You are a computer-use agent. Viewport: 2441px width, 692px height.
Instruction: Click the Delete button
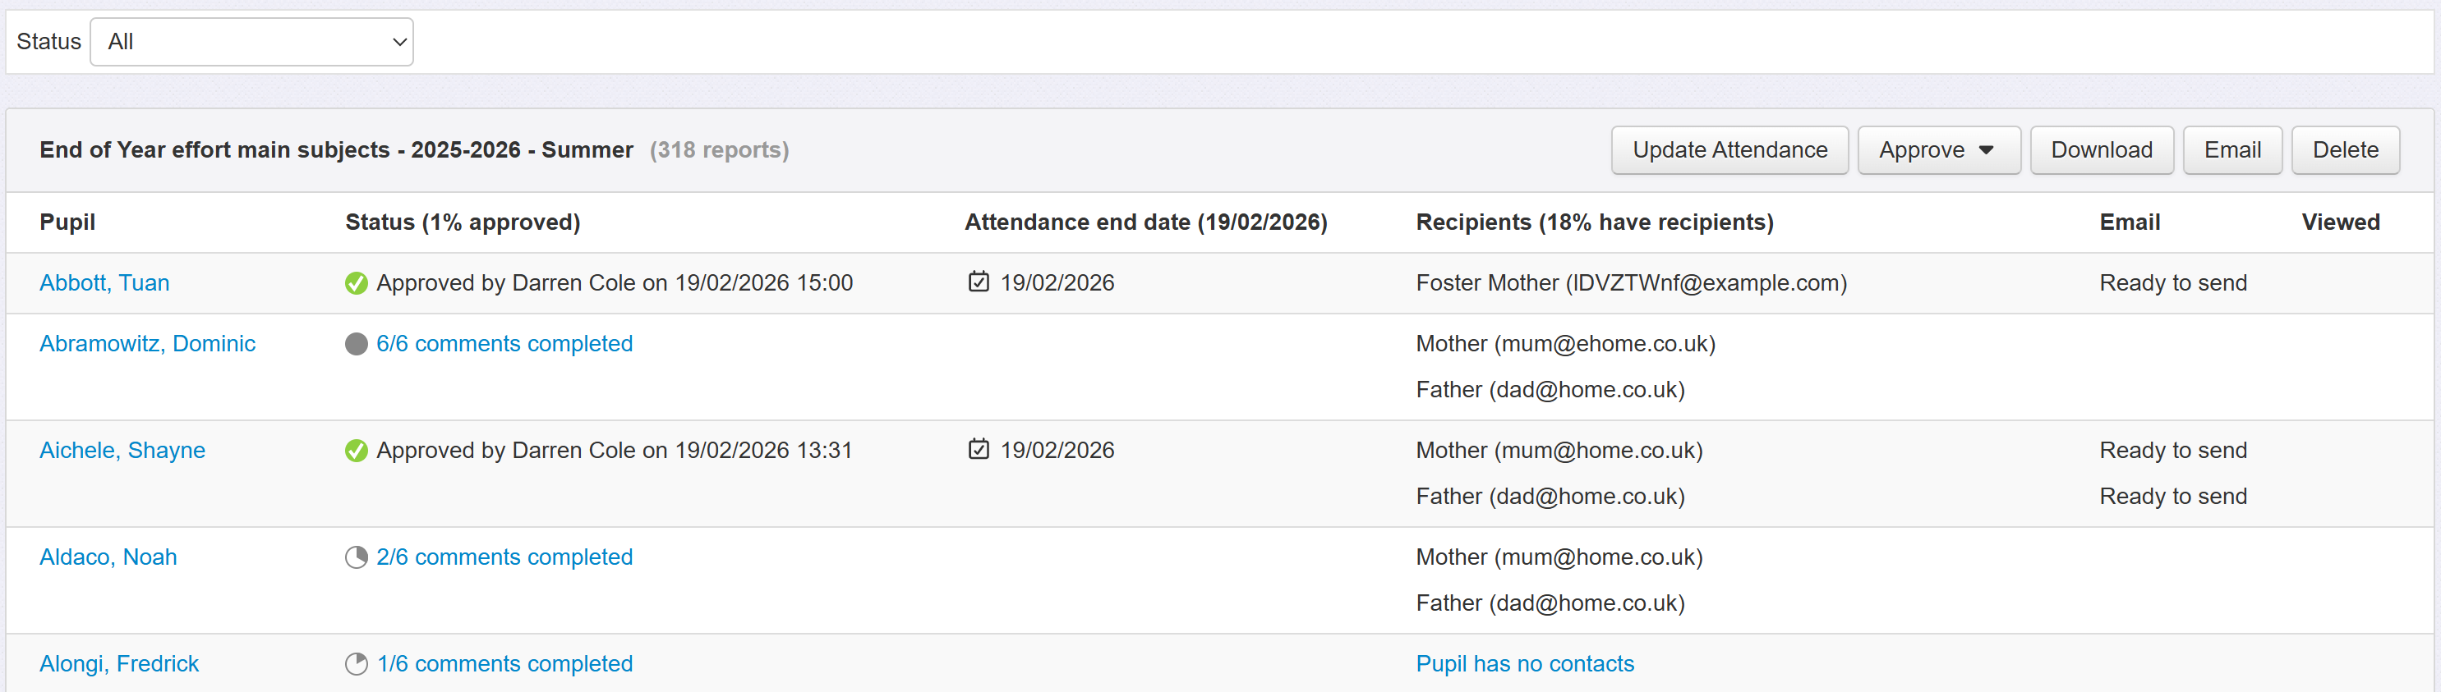[x=2344, y=150]
